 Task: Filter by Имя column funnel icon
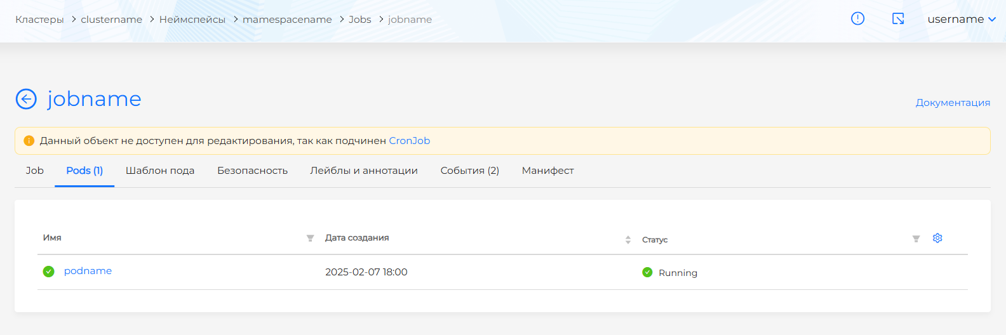pyautogui.click(x=310, y=239)
